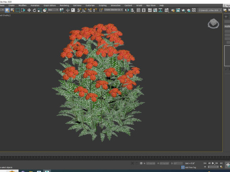Image resolution: width=230 pixels, height=172 pixels.
Task: Play the animation
Action: tap(213, 163)
